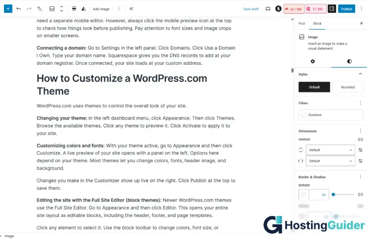Move the block down

pos(62,11)
